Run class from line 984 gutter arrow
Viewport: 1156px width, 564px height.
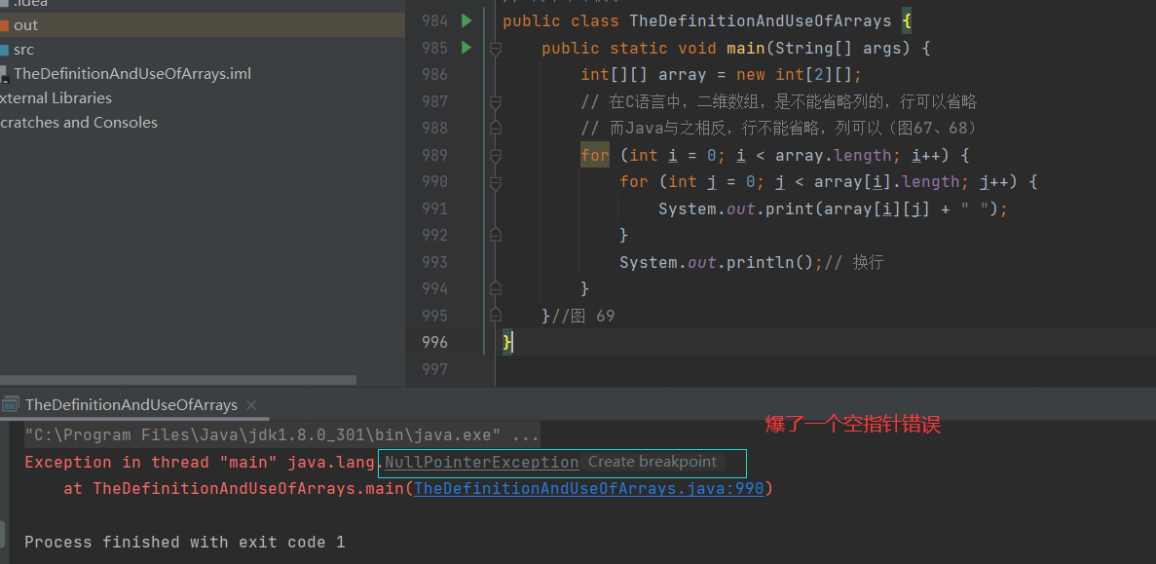click(x=466, y=20)
